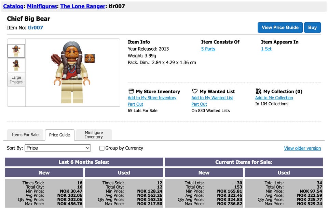Open the 1 Set link

(x=266, y=49)
